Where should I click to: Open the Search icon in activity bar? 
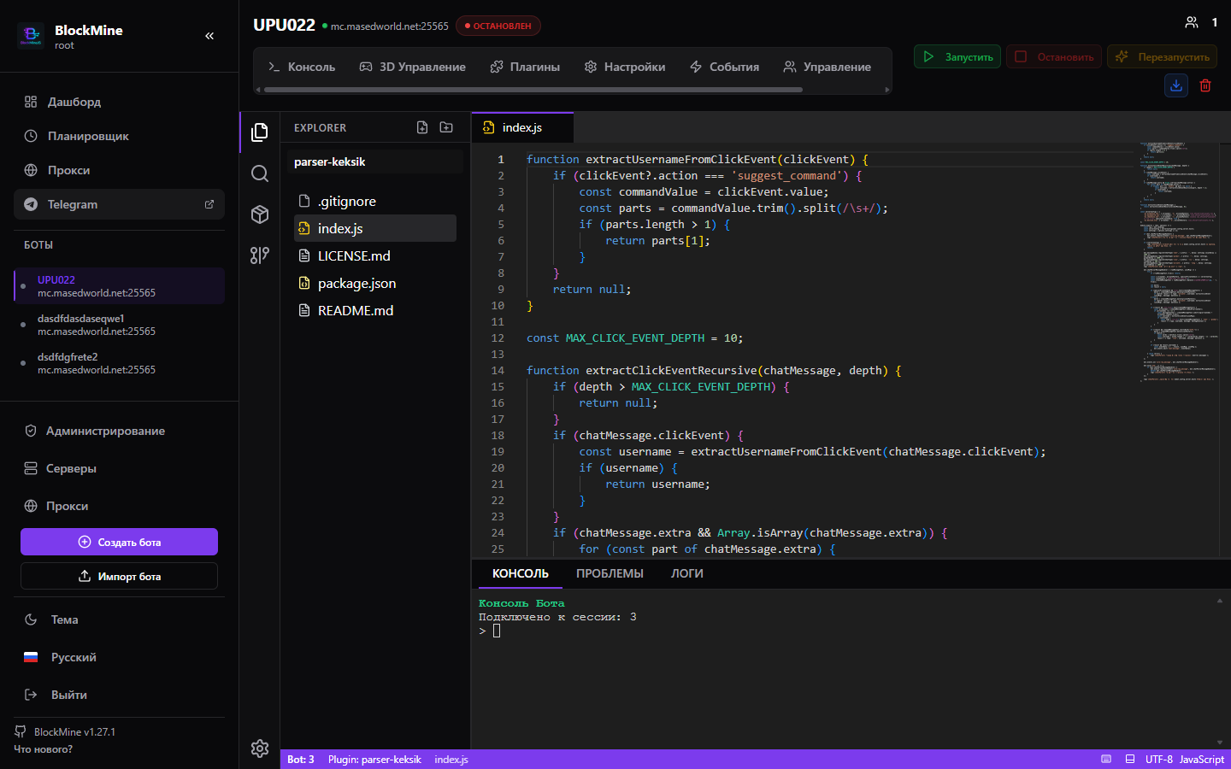(260, 173)
